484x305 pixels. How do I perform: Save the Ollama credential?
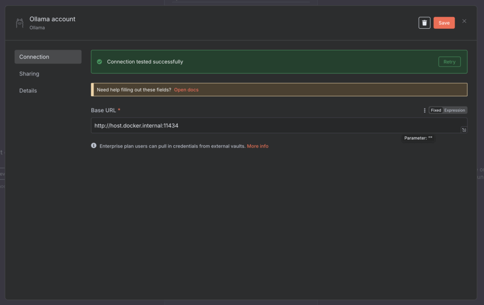tap(444, 23)
